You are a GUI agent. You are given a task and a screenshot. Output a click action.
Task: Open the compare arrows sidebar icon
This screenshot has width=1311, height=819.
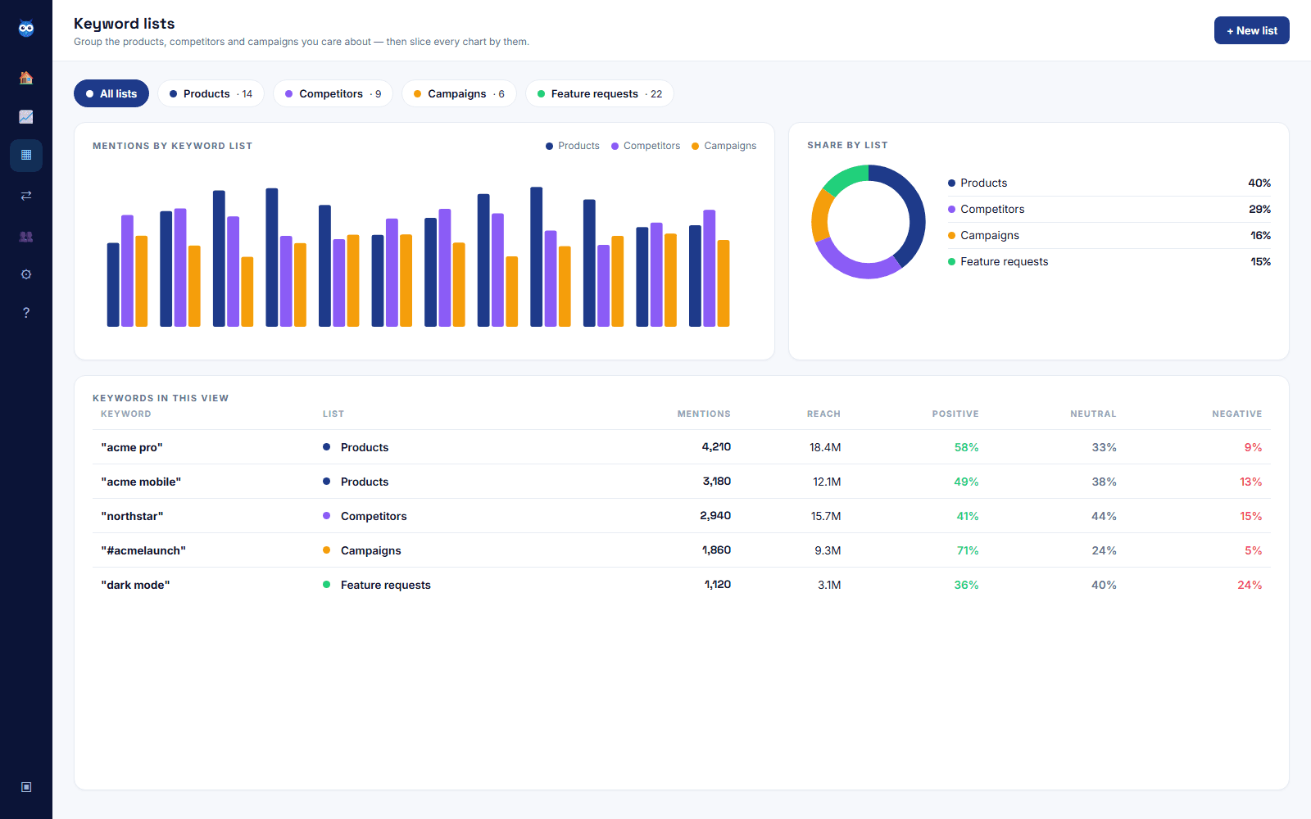[x=26, y=195]
